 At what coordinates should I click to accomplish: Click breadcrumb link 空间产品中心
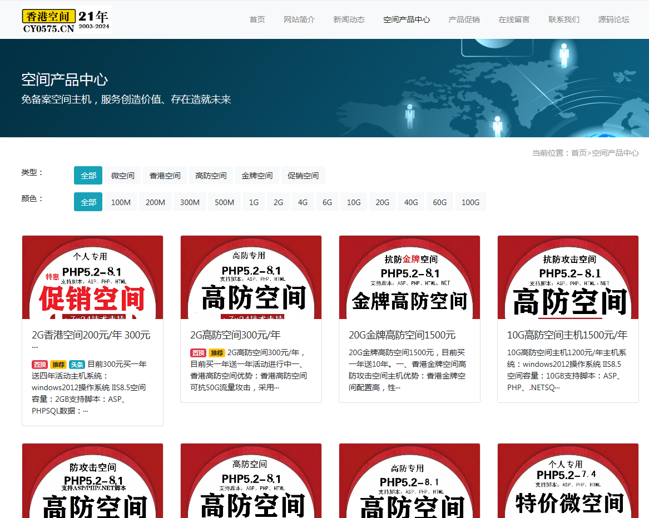coord(615,153)
